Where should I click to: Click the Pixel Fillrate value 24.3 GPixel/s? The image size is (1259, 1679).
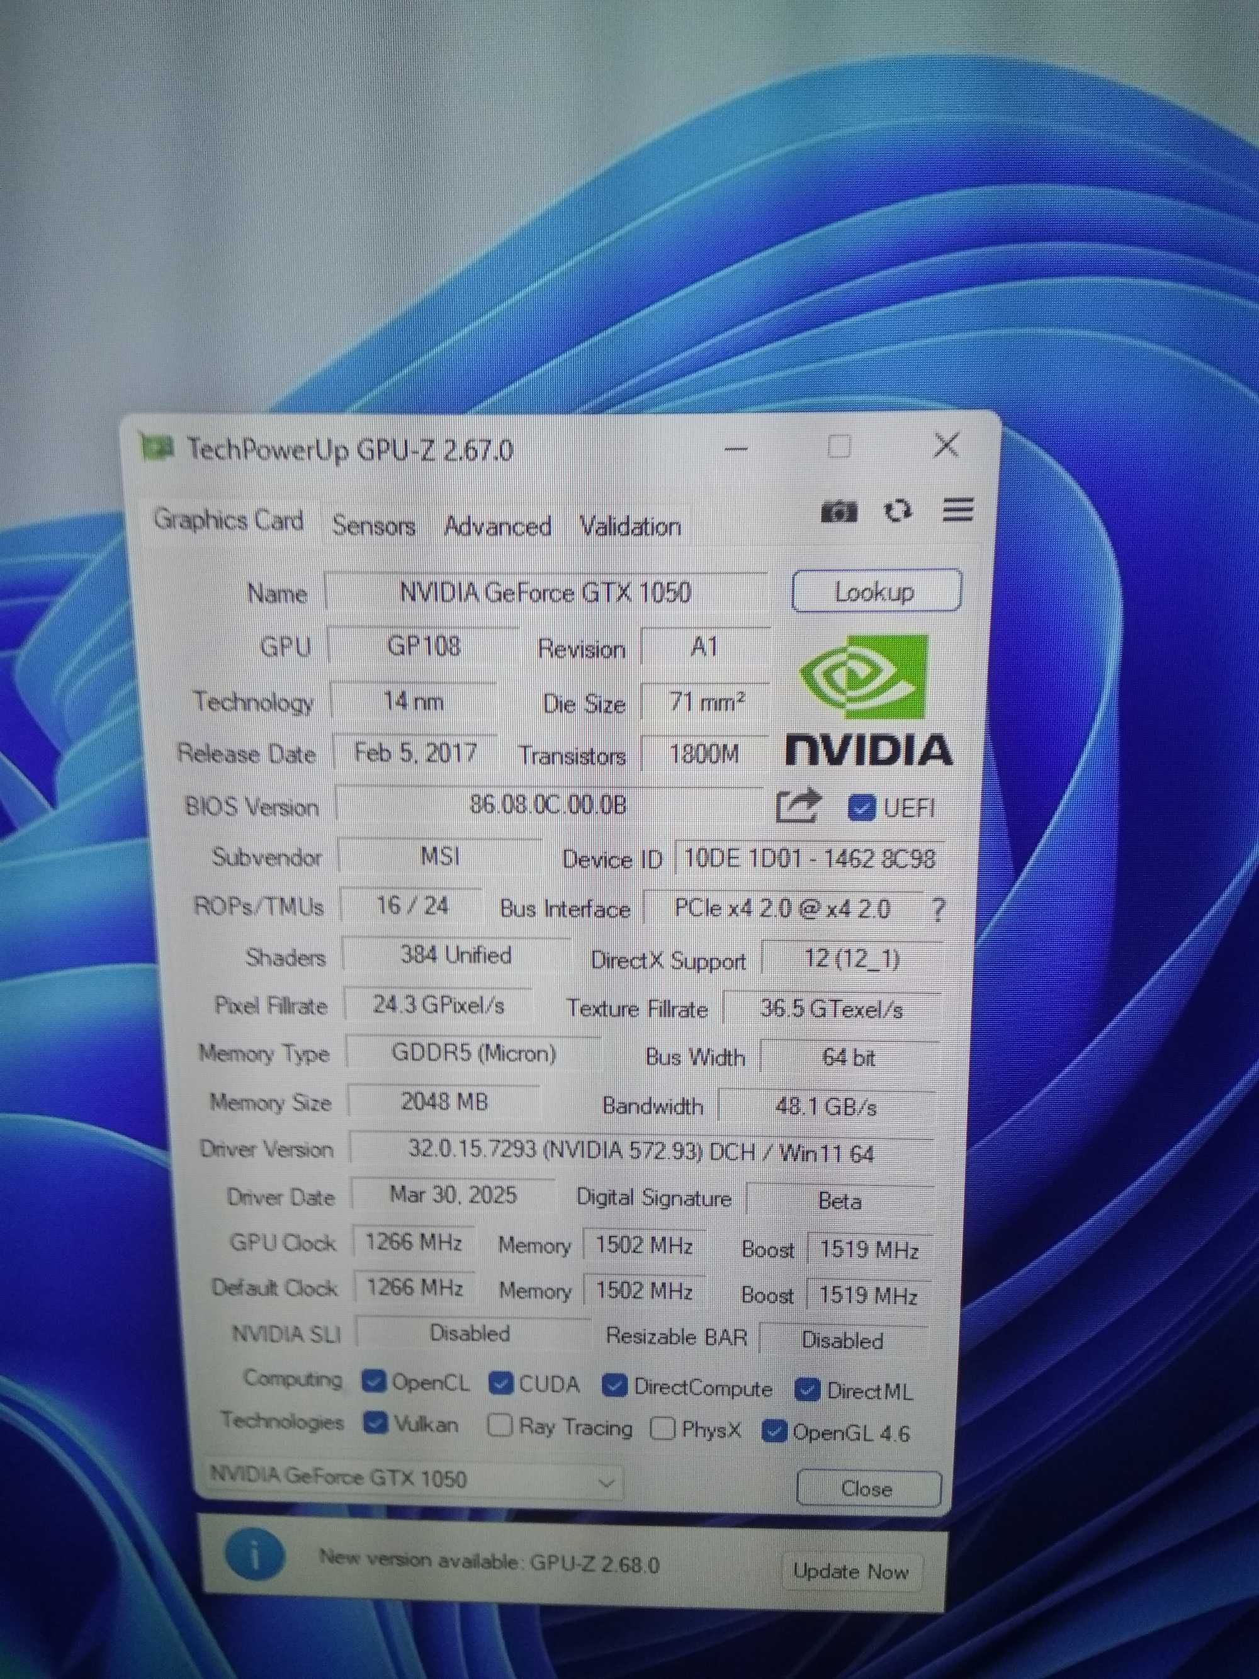click(x=438, y=1004)
